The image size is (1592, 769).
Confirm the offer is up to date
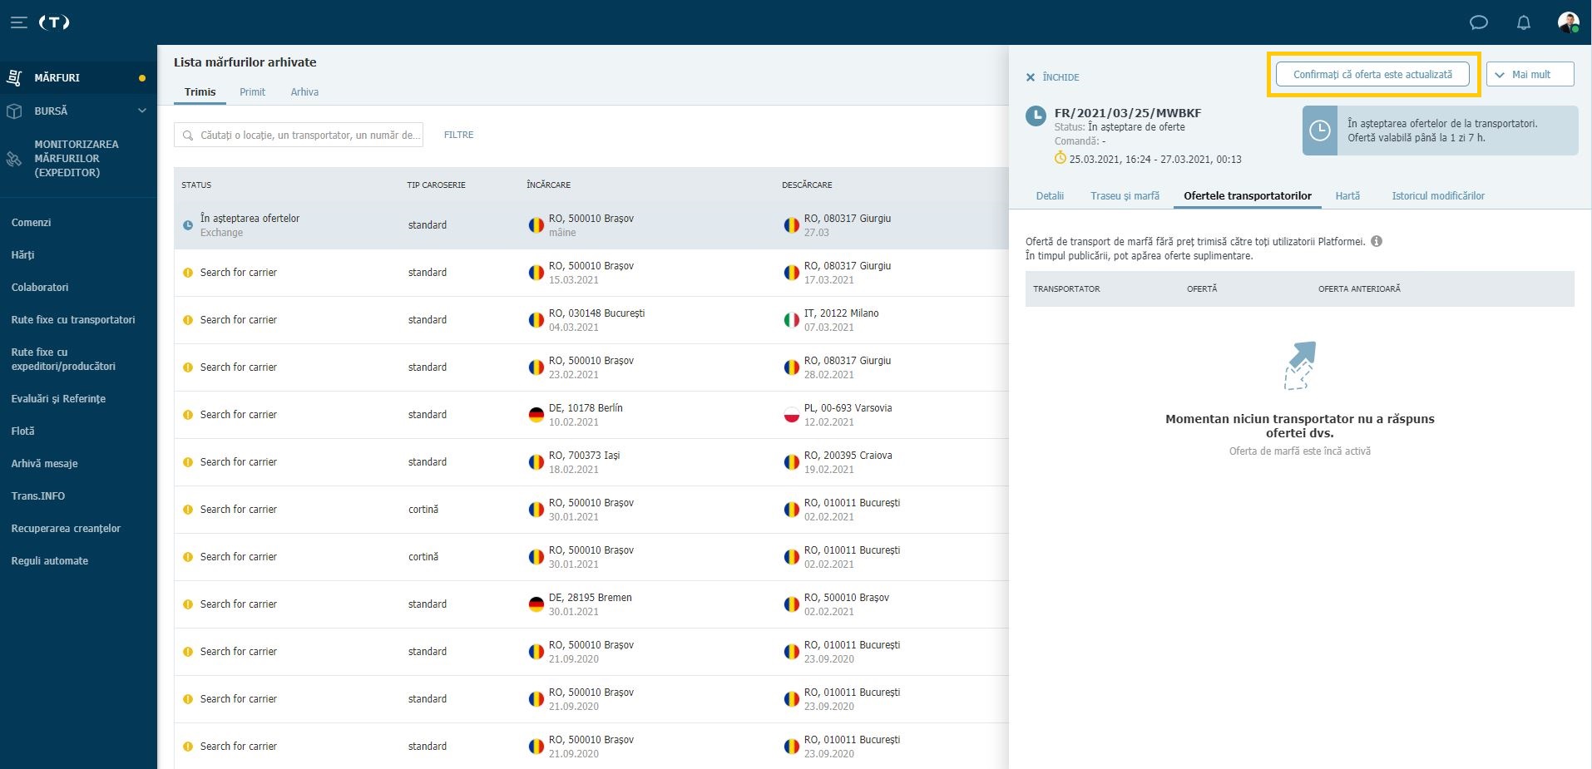[1372, 75]
